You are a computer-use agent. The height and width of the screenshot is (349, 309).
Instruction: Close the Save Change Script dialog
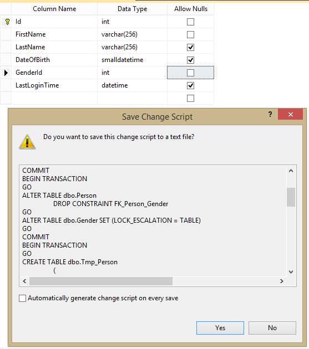pos(290,115)
